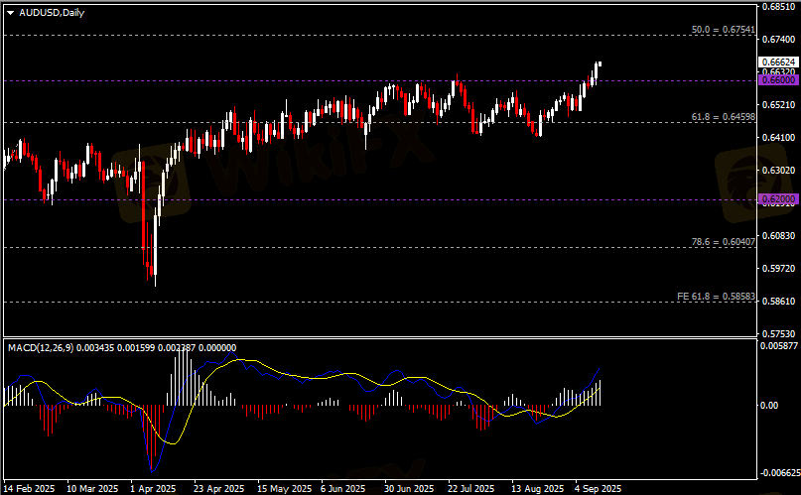This screenshot has height=495, width=801.
Task: Click the FE 61.8 = 0.58583 label
Action: coord(717,269)
